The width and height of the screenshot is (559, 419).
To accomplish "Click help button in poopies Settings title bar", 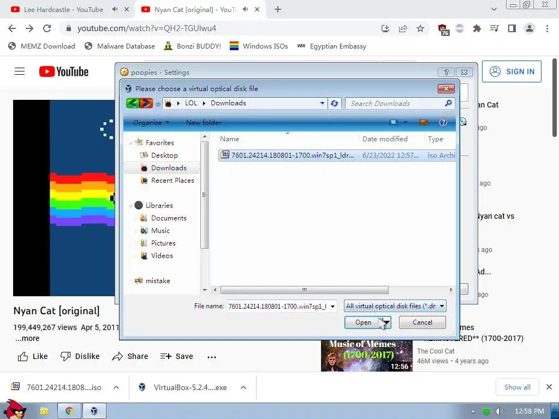I will click(x=446, y=73).
